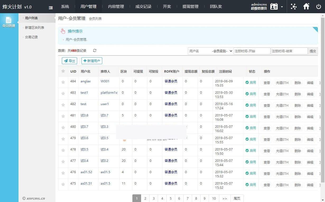Click the home icon in the top bar
This screenshot has height=202, width=325.
(306, 6)
